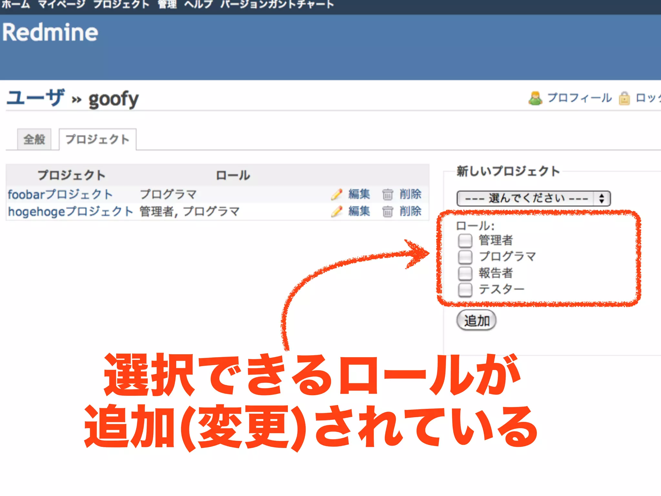Screen dimensions: 661x496
Task: Click role text 管理者, プログラマ
Action: point(190,212)
